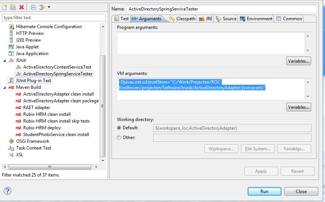Open the help question mark icon
325x202 pixels.
tap(8, 191)
